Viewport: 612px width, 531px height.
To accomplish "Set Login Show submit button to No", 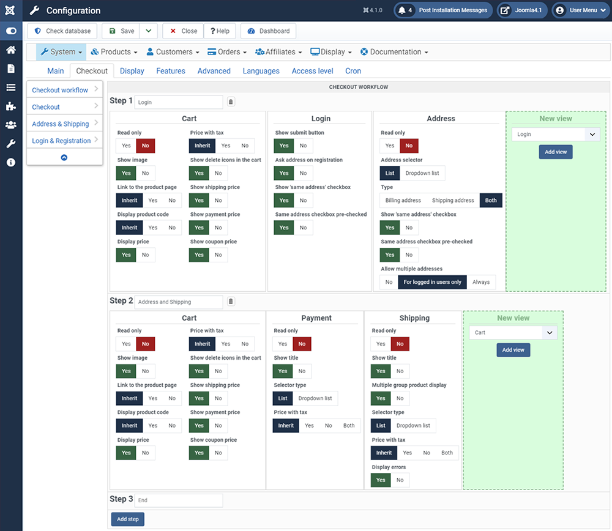I will pos(304,146).
